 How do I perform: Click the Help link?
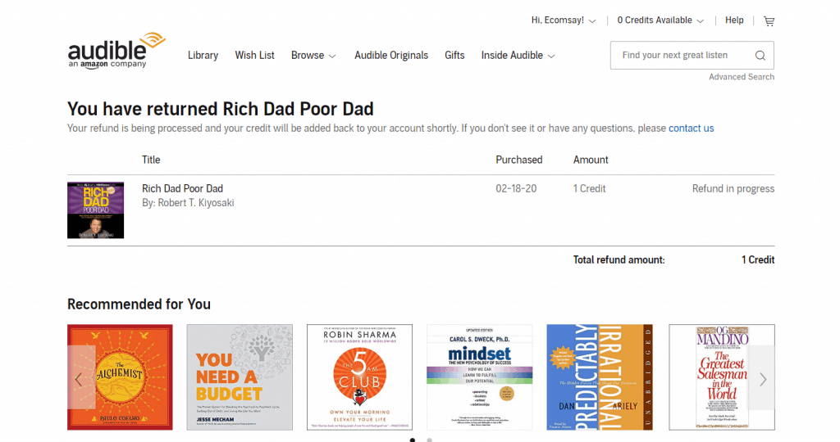734,20
